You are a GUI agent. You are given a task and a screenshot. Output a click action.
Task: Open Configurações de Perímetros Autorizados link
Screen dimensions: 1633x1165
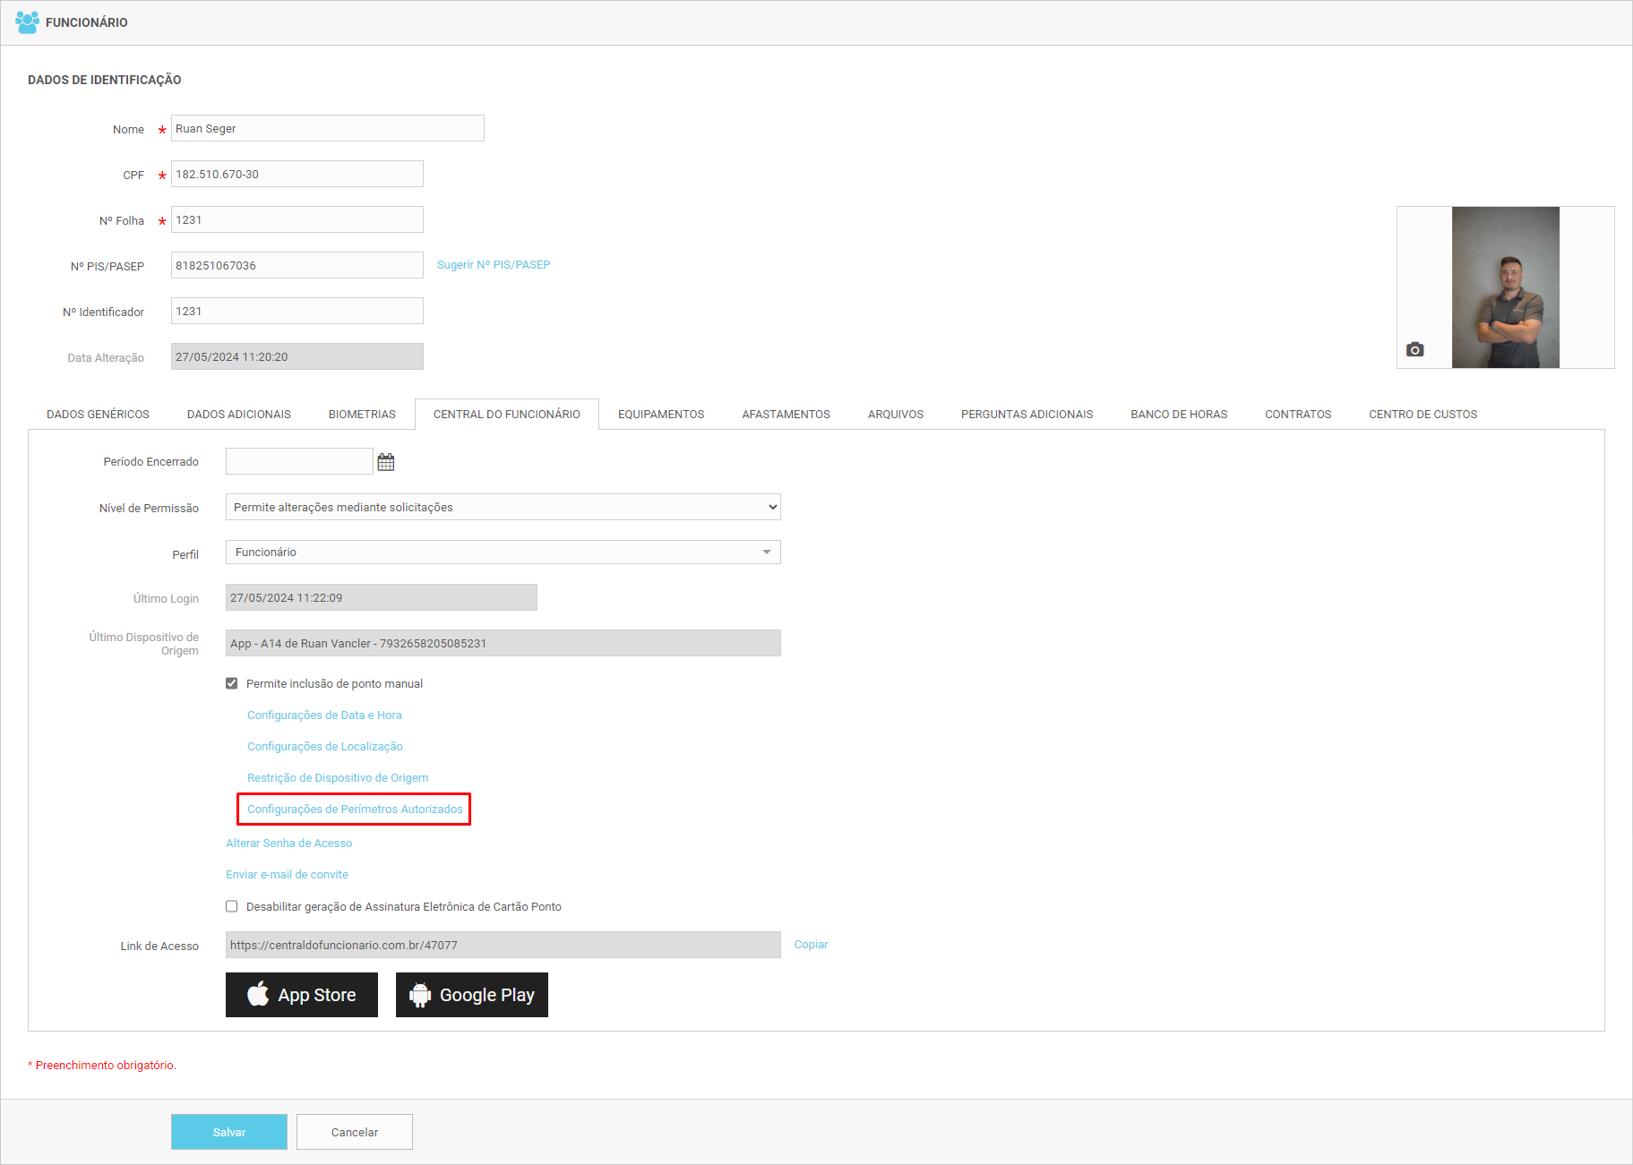coord(355,810)
